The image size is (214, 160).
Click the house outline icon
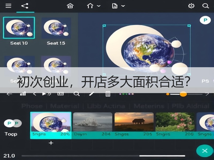click(x=90, y=6)
